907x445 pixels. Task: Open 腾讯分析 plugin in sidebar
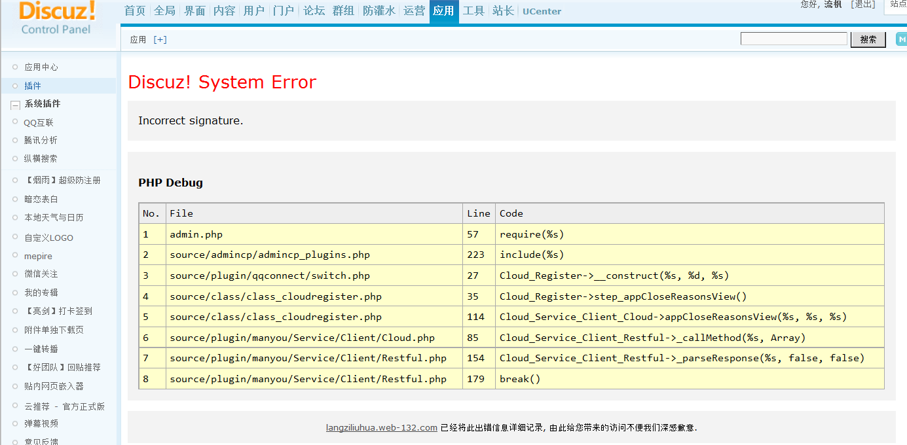[x=41, y=140]
